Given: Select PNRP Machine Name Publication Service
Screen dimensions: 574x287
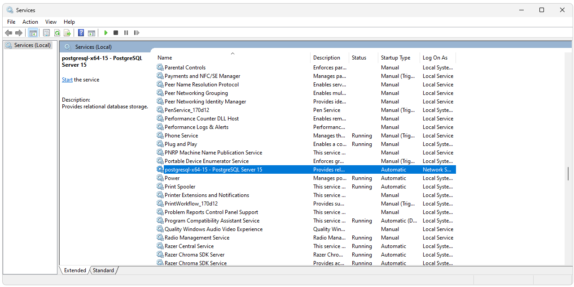Looking at the screenshot, I should 213,153.
